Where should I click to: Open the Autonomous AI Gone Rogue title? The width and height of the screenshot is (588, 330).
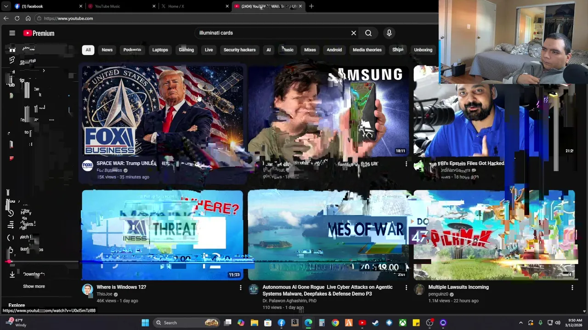[x=328, y=290]
